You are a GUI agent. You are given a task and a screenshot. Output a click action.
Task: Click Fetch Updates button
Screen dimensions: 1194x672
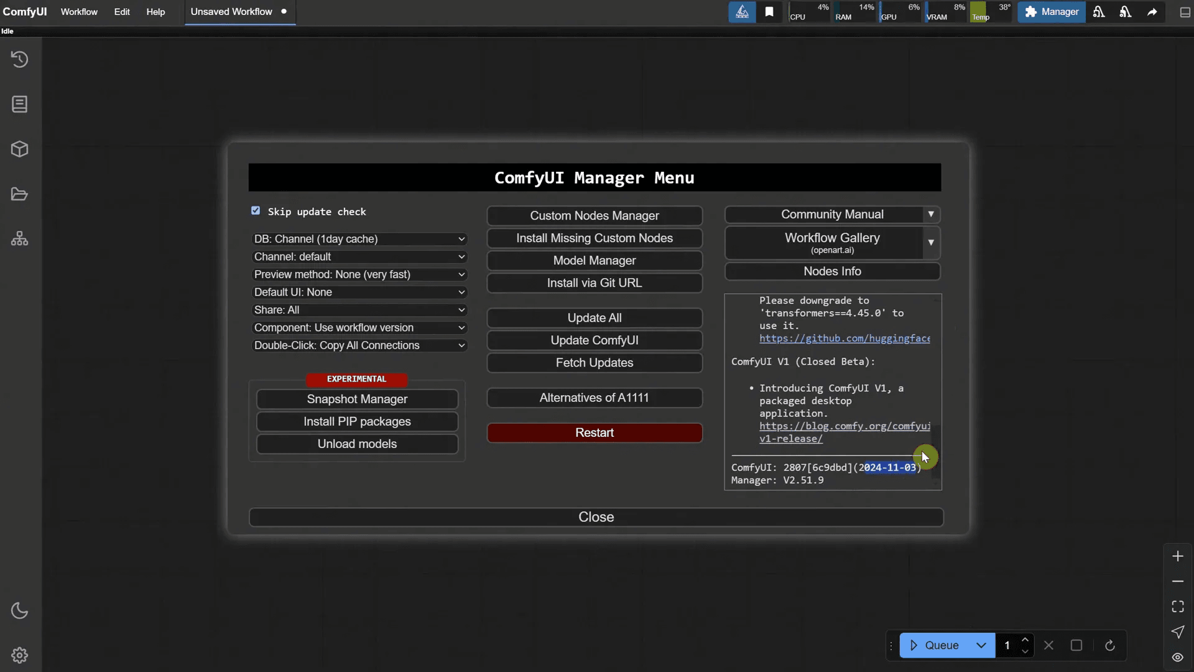[595, 363]
